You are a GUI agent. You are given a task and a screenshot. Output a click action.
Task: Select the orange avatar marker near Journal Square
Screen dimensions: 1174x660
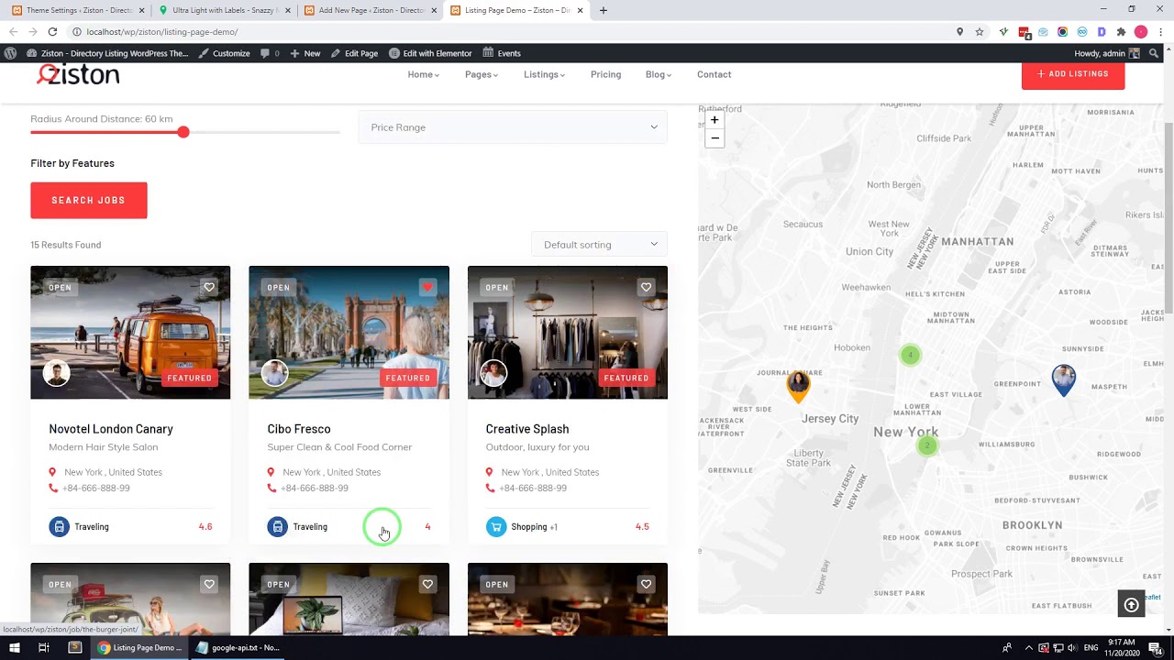(798, 386)
